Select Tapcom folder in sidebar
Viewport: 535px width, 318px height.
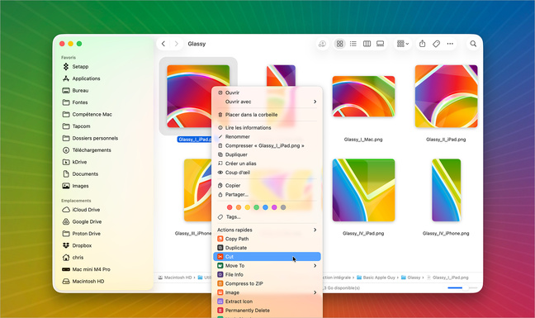click(x=81, y=126)
